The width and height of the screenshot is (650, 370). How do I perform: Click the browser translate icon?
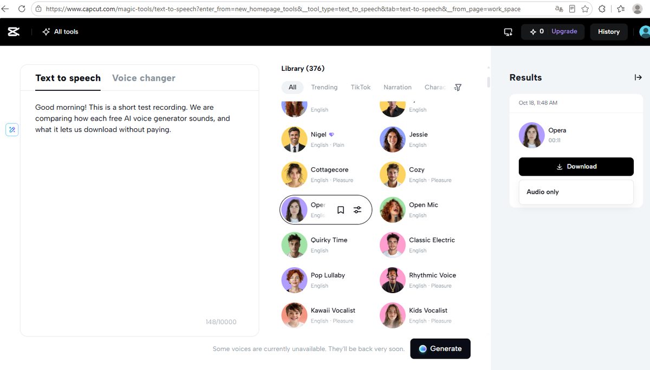(559, 9)
